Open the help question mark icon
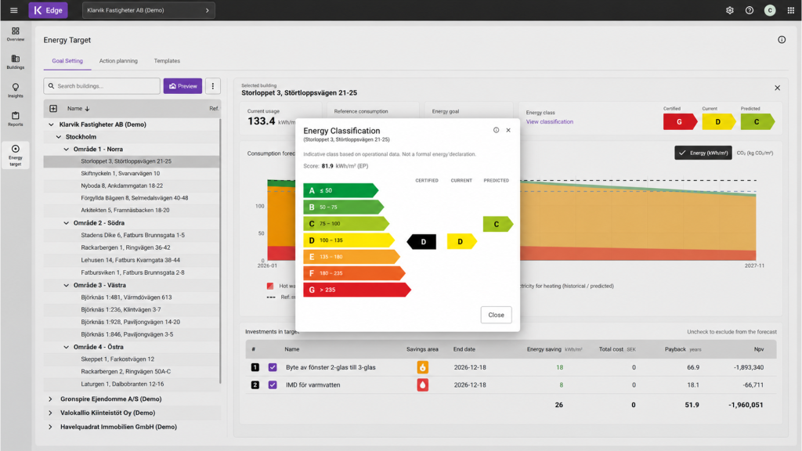802x451 pixels. coord(750,10)
